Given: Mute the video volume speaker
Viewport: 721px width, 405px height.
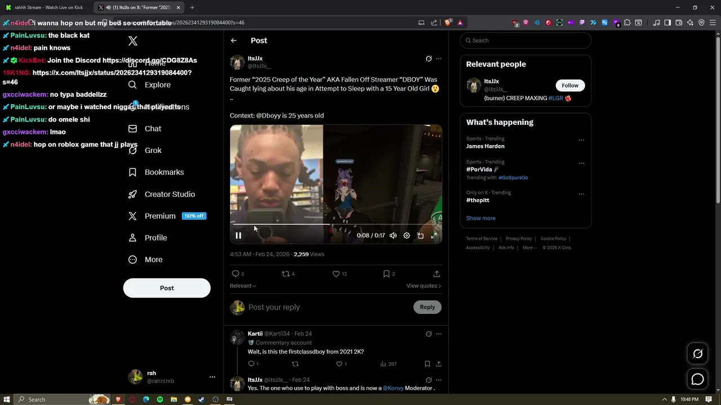Looking at the screenshot, I should 393,236.
